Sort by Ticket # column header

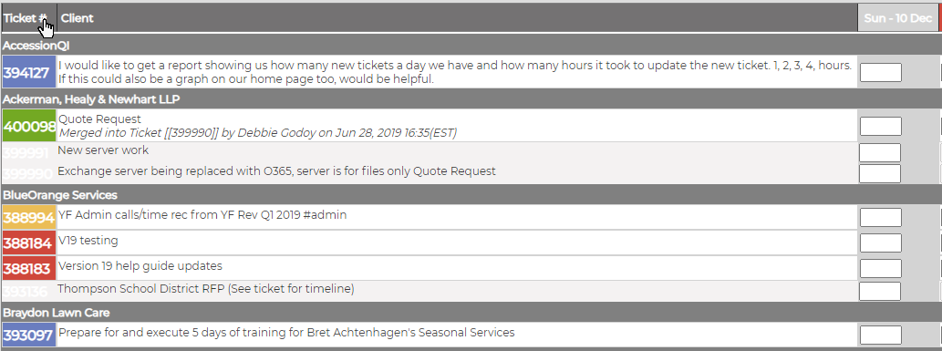[x=28, y=18]
